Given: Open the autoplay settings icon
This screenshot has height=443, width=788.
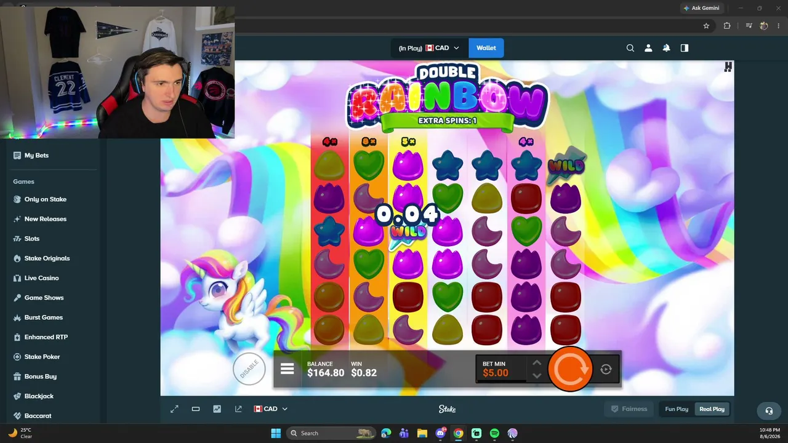Looking at the screenshot, I should pos(606,369).
